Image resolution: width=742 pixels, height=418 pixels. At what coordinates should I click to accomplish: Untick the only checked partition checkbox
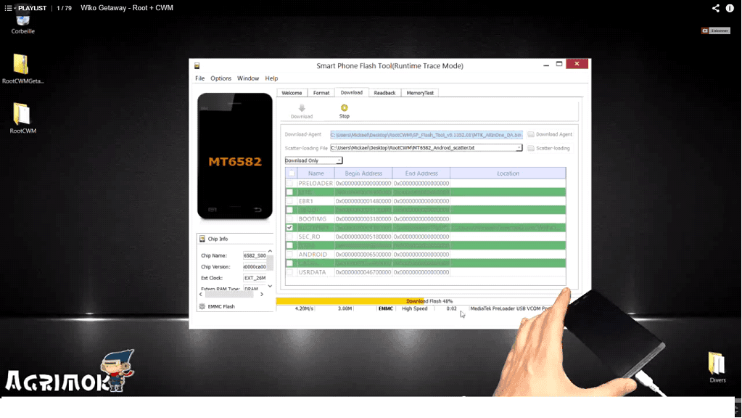(x=289, y=228)
